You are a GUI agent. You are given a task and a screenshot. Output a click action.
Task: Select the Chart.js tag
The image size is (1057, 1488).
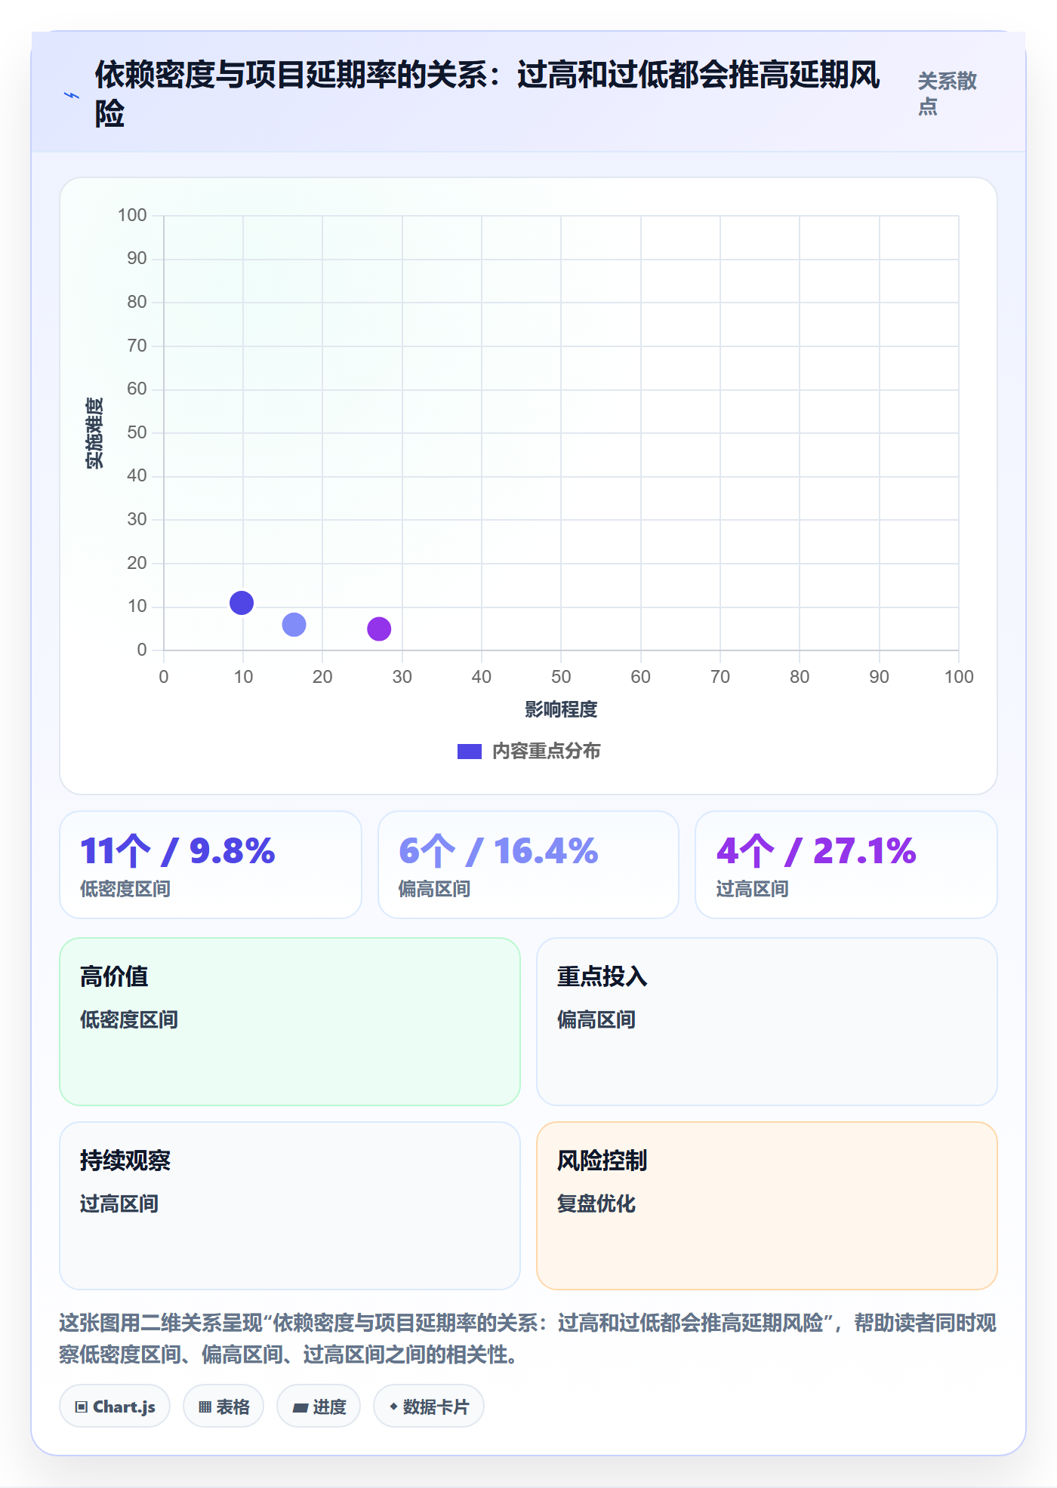pos(115,1407)
